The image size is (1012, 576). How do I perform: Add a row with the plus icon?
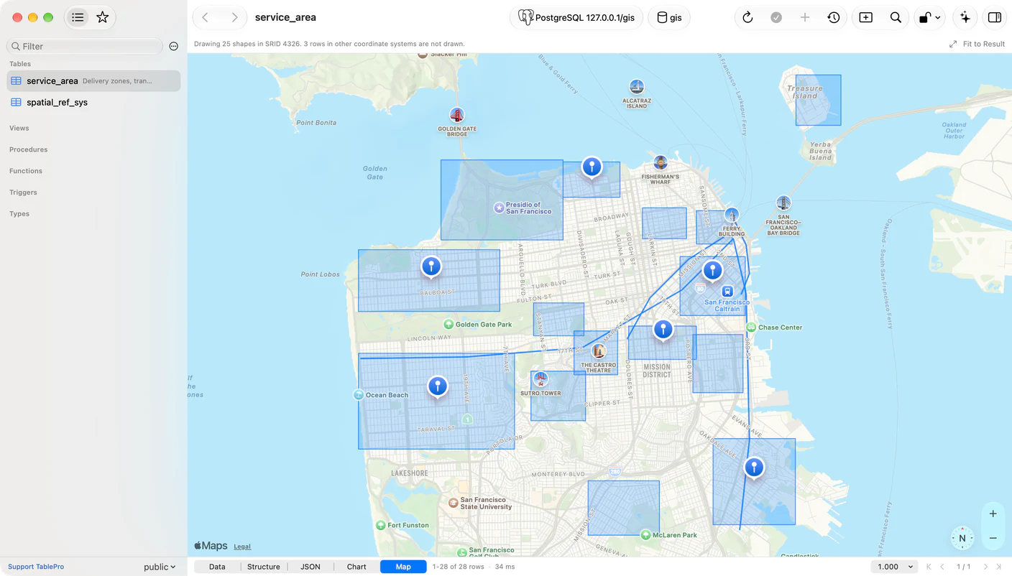[805, 17]
